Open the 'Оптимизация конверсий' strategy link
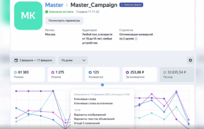 point(136,36)
